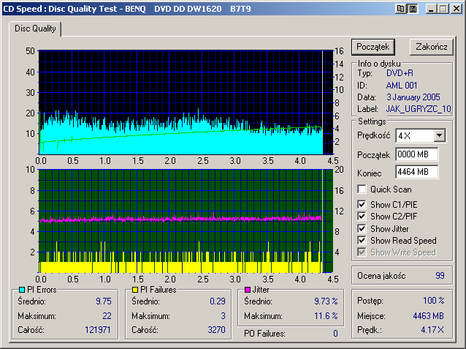The height and width of the screenshot is (349, 466).
Task: Click PI Errors maximum value 22
Action: click(x=107, y=315)
